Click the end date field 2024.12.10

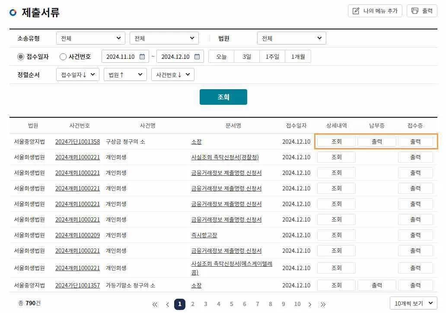[x=180, y=57]
